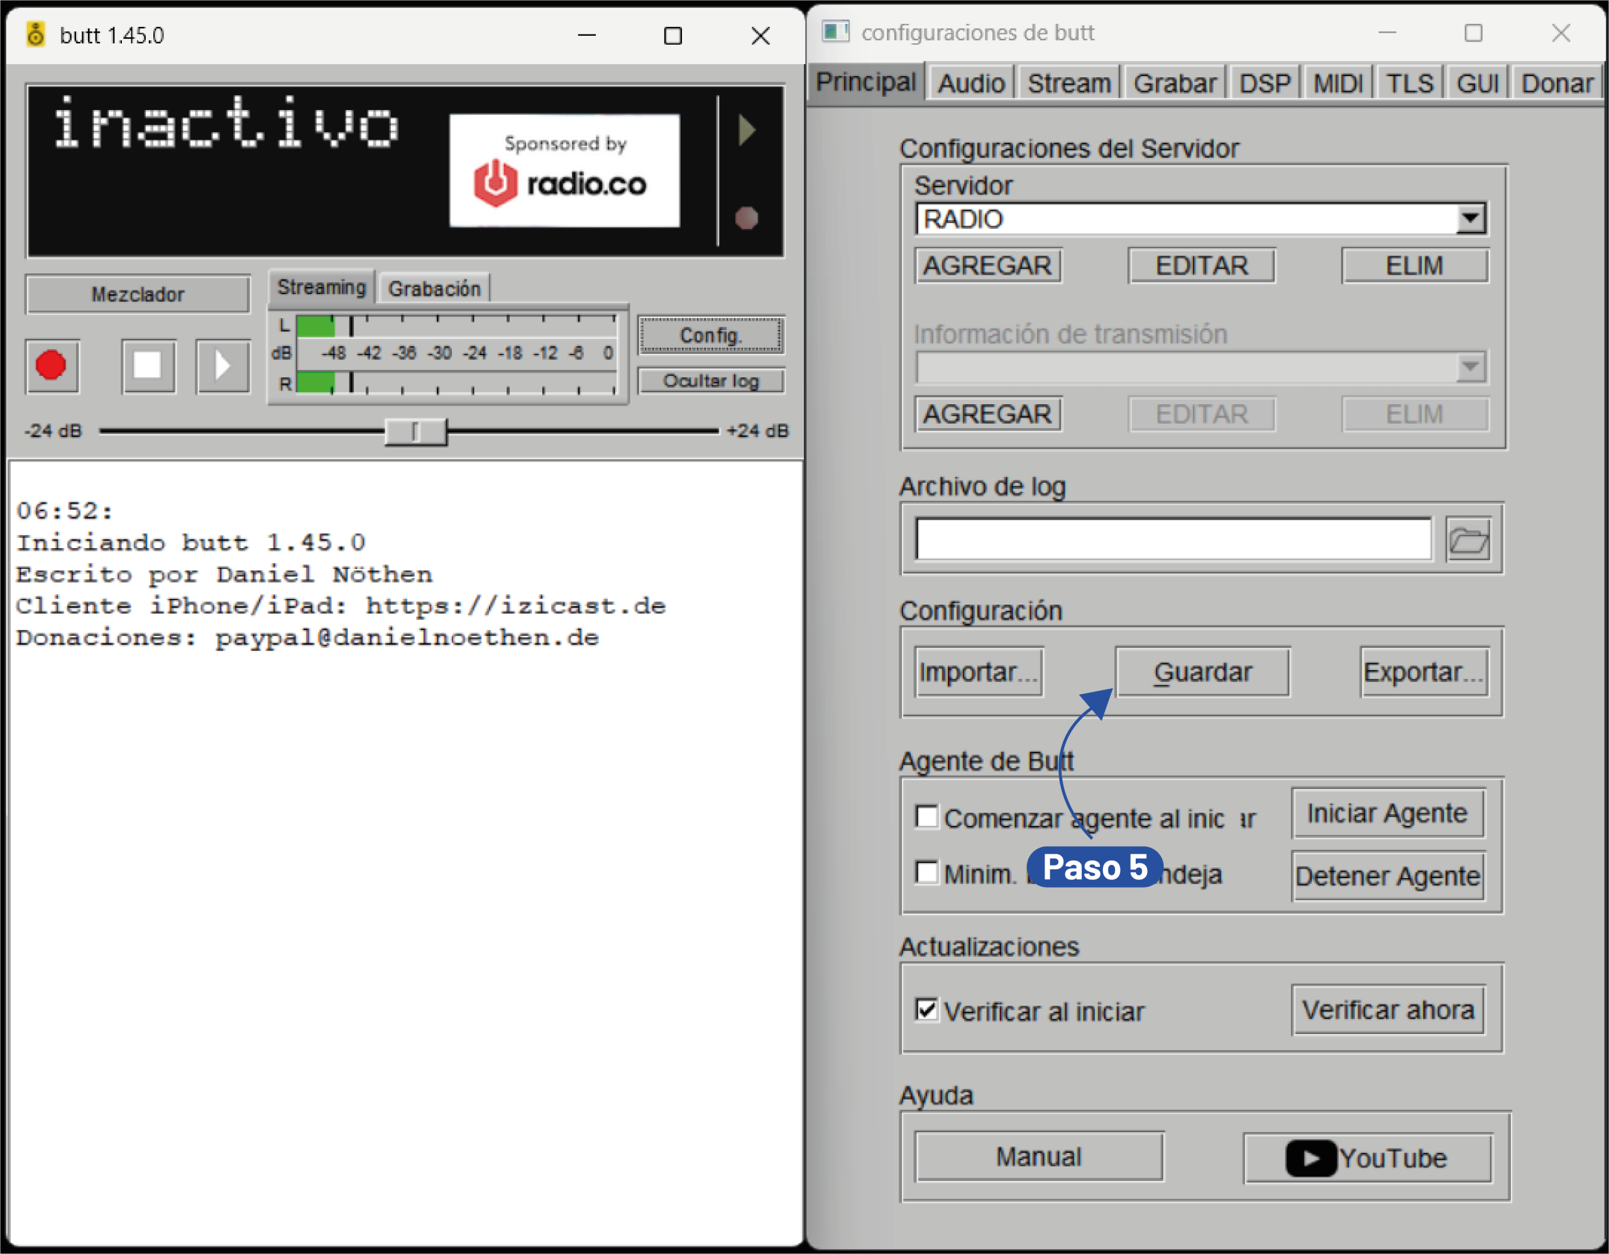This screenshot has width=1609, height=1254.
Task: Click the red record button
Action: [x=52, y=366]
